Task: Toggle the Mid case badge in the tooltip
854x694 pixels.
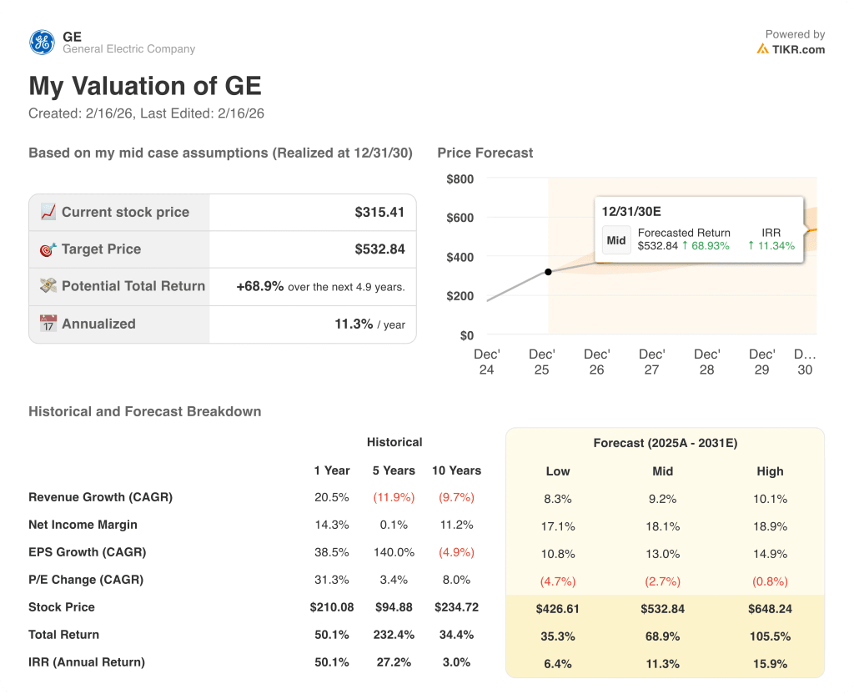Action: tap(615, 240)
